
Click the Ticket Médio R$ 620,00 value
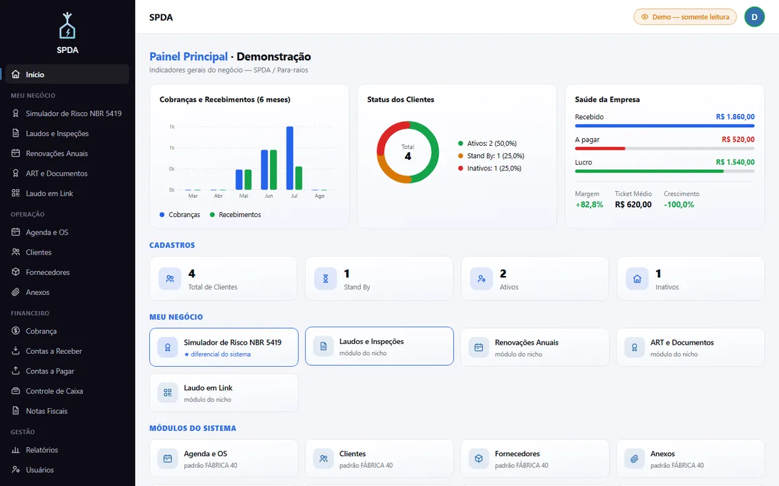[x=633, y=204]
